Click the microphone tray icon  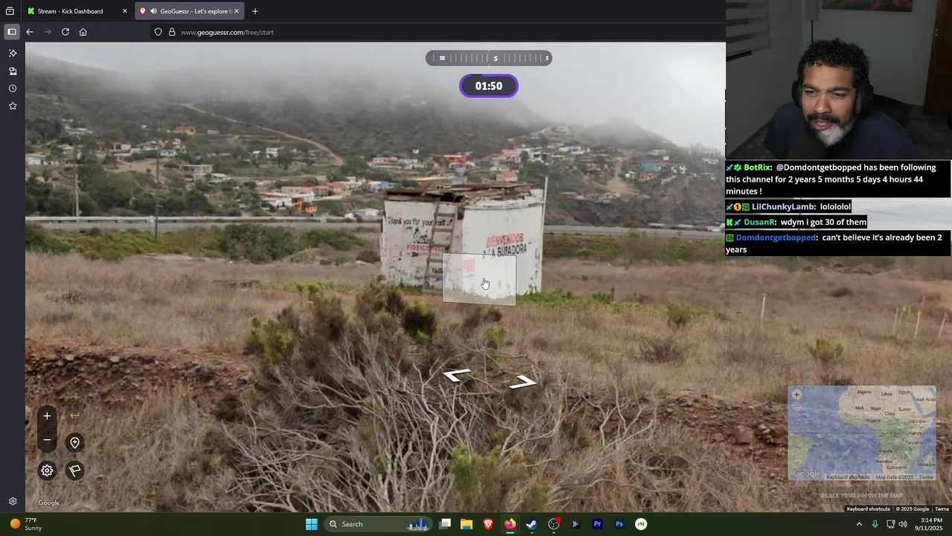click(x=875, y=524)
